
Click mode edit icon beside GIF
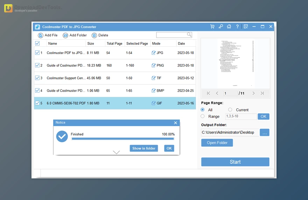point(154,103)
